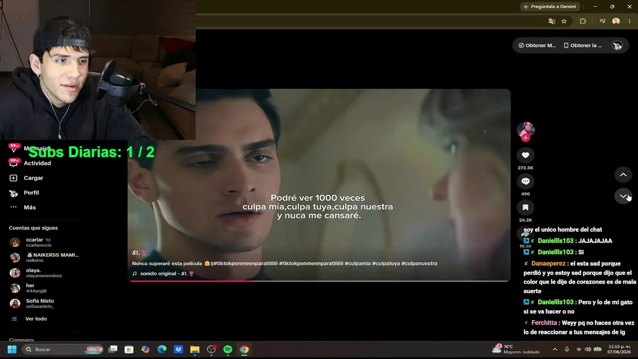This screenshot has height=359, width=638.
Task: Open Microsoft Edge from taskbar
Action: (x=162, y=350)
